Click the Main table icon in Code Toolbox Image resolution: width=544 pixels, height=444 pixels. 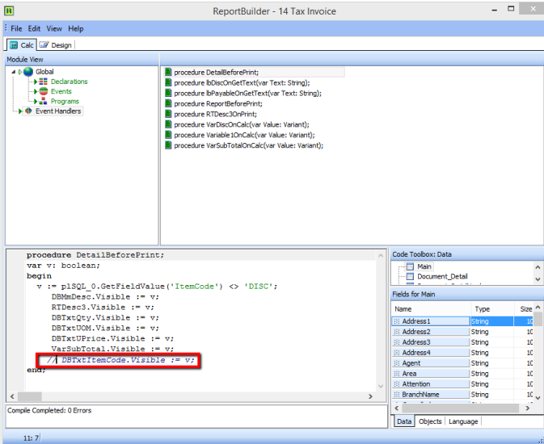point(410,266)
